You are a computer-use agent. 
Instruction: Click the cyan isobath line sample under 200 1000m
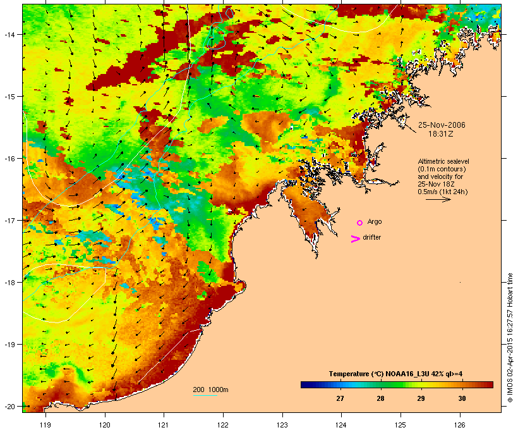[205, 395]
